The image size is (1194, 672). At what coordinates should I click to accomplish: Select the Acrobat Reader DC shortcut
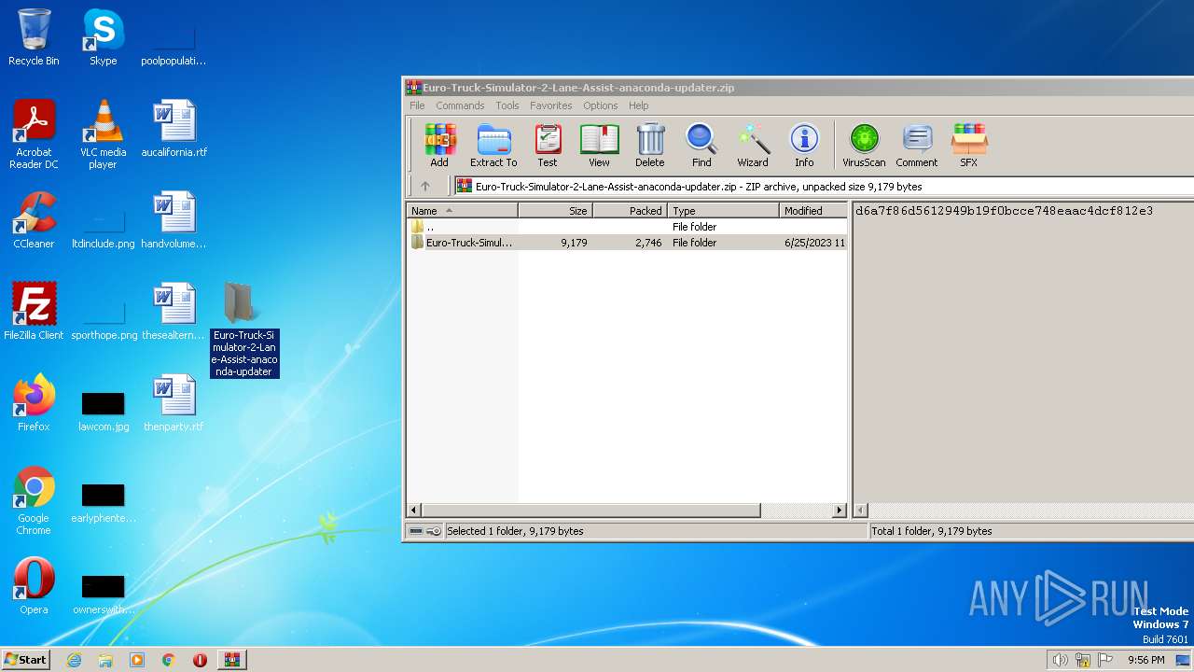(34, 135)
